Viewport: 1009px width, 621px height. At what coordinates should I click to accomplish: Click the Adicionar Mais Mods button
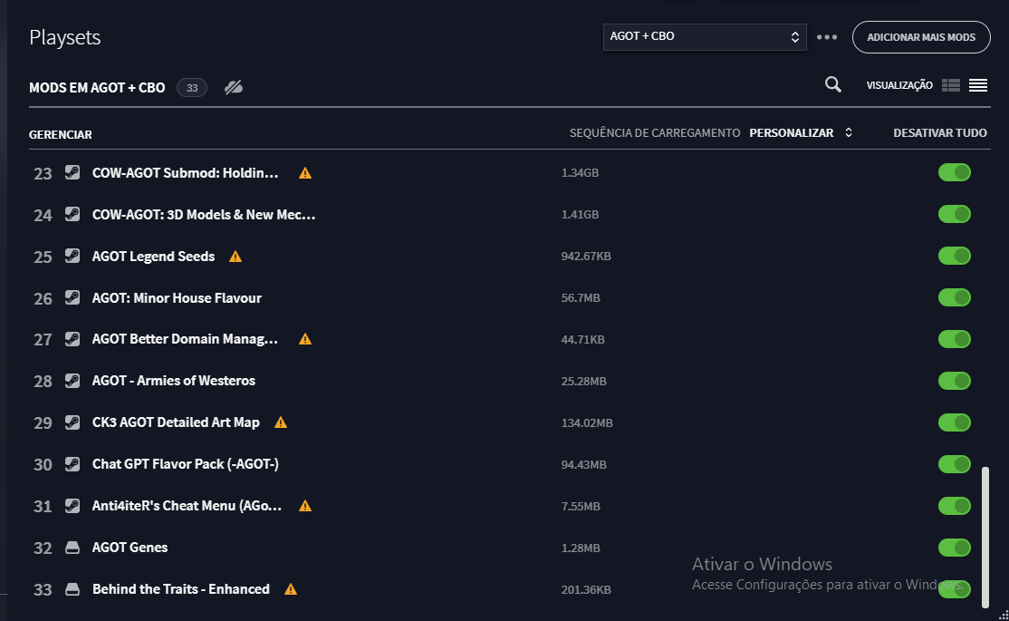coord(920,37)
